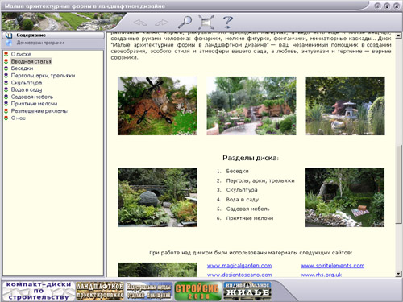This screenshot has height=302, width=403.
Task: Click the content scrollbar down arrow
Action: tap(398, 274)
